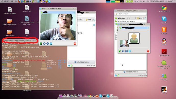Screen dimensions: 176x99
Task: Open the home folder icon in bottom dock
Action: [97, 96]
